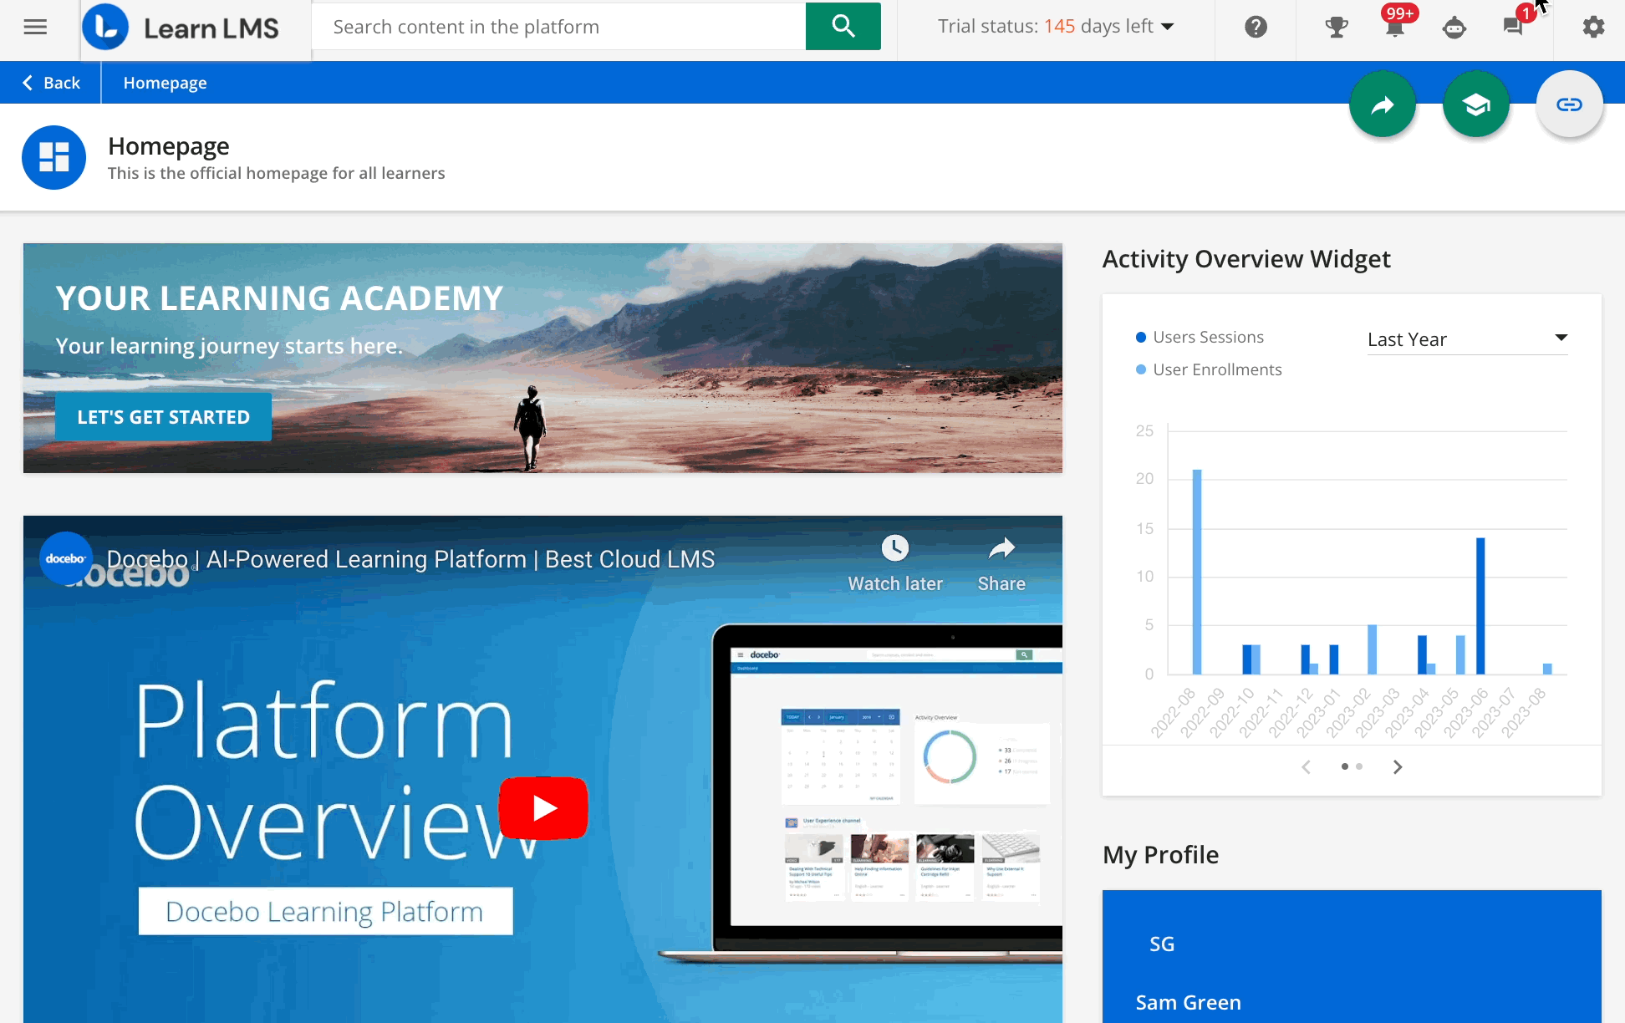Expand the Trial status dropdown arrow

click(x=1168, y=27)
